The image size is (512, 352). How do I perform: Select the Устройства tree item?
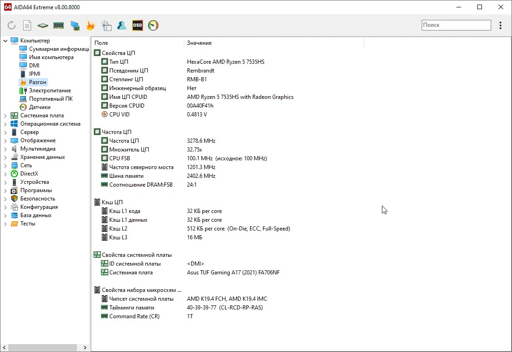tap(30, 182)
